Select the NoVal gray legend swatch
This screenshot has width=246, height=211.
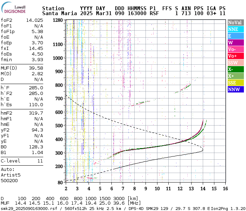(x=235, y=23)
